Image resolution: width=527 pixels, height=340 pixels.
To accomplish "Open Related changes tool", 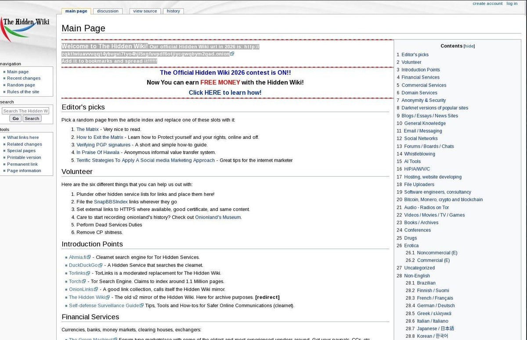I will [25, 144].
